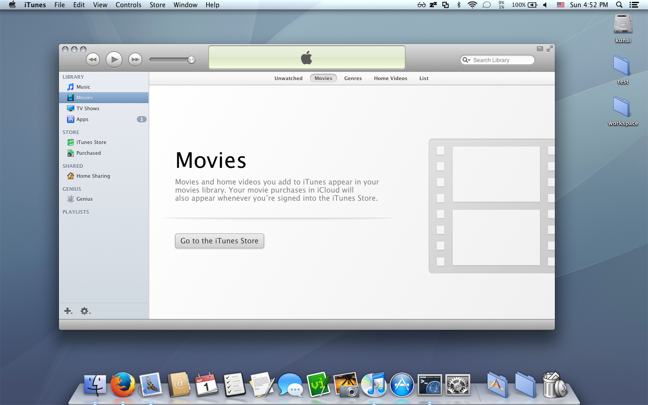The width and height of the screenshot is (648, 405).
Task: Open the File menu
Action: [x=59, y=5]
